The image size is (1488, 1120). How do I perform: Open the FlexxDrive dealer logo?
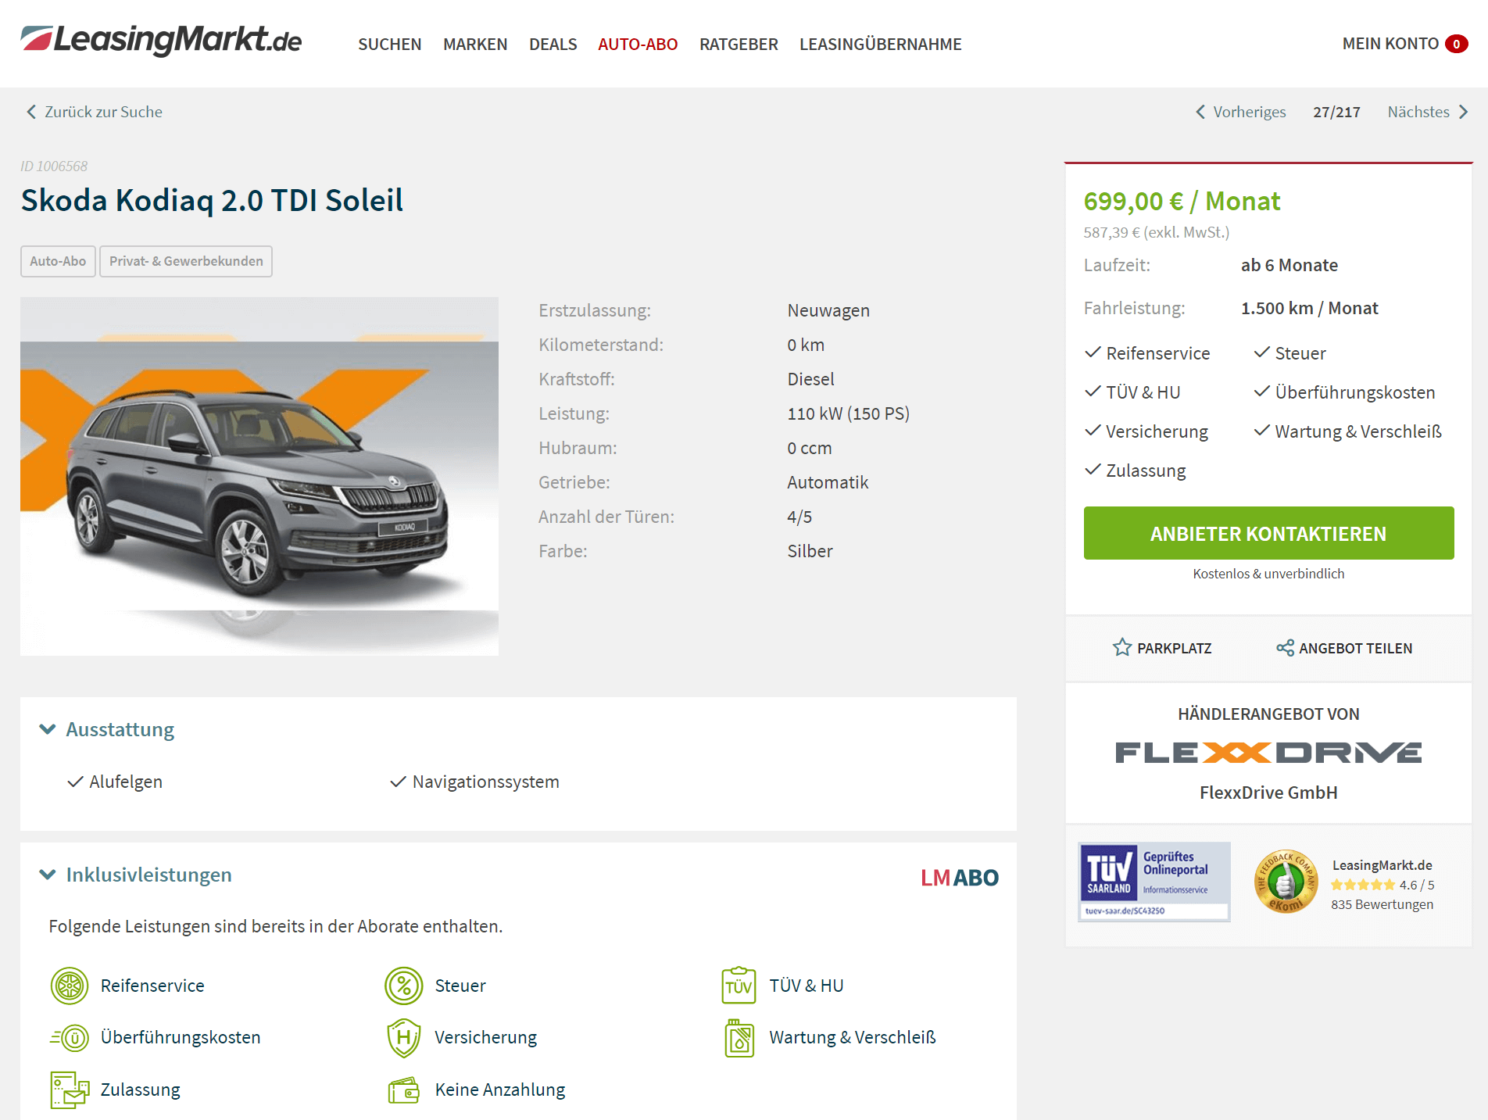click(1268, 753)
